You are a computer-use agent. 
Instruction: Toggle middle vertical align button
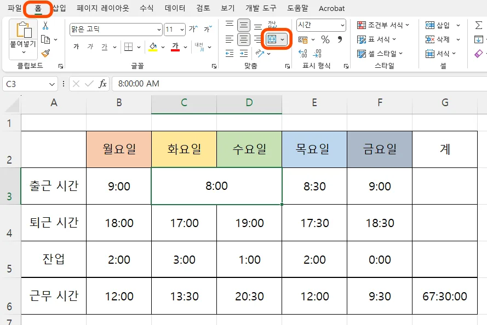pos(244,25)
